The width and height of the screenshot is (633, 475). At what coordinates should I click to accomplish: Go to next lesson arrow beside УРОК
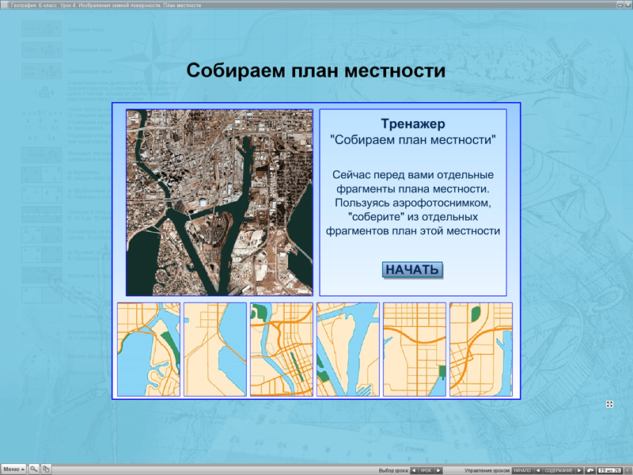tap(439, 470)
